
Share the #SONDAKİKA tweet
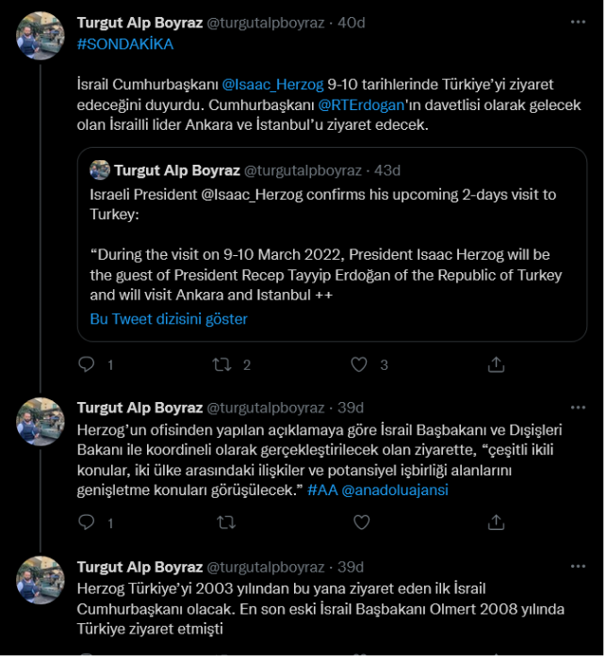pyautogui.click(x=496, y=364)
